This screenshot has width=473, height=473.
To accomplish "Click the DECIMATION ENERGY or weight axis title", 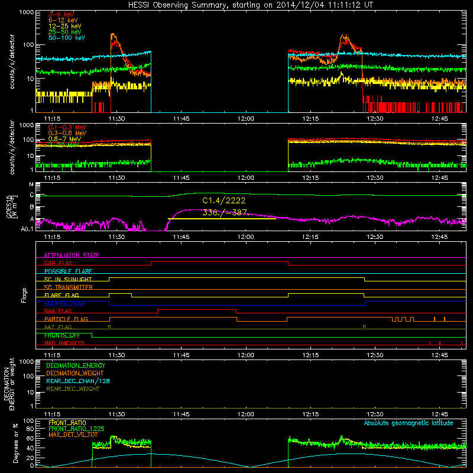I will tap(9, 384).
